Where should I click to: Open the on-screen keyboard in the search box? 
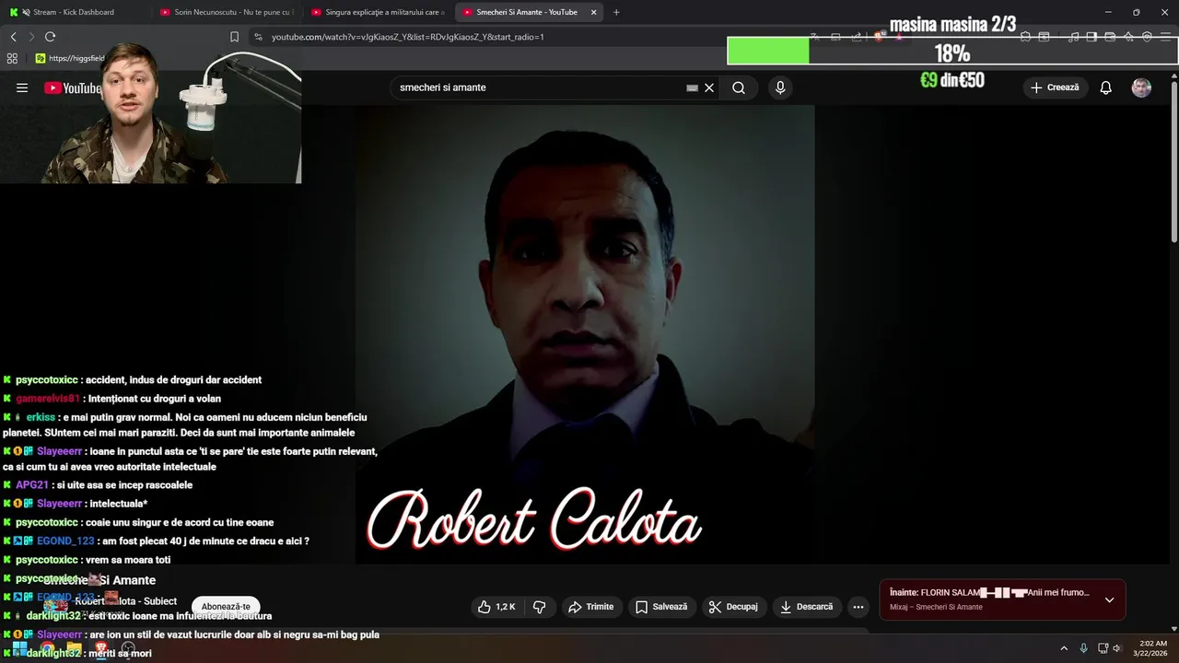point(692,87)
